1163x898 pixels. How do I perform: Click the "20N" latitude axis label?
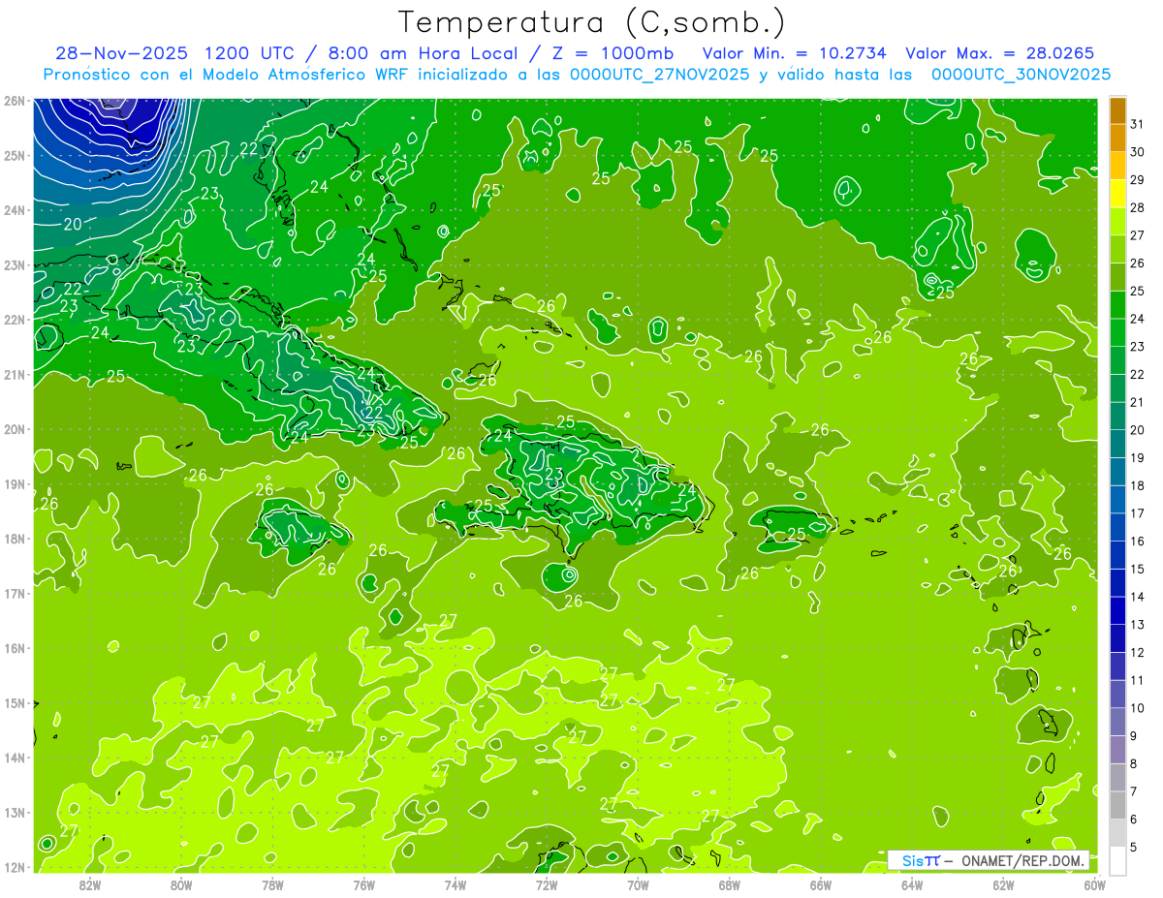pyautogui.click(x=14, y=429)
